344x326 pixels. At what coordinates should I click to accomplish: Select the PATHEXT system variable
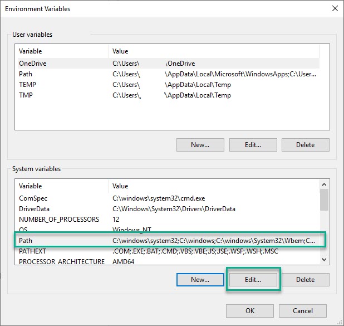(x=32, y=251)
